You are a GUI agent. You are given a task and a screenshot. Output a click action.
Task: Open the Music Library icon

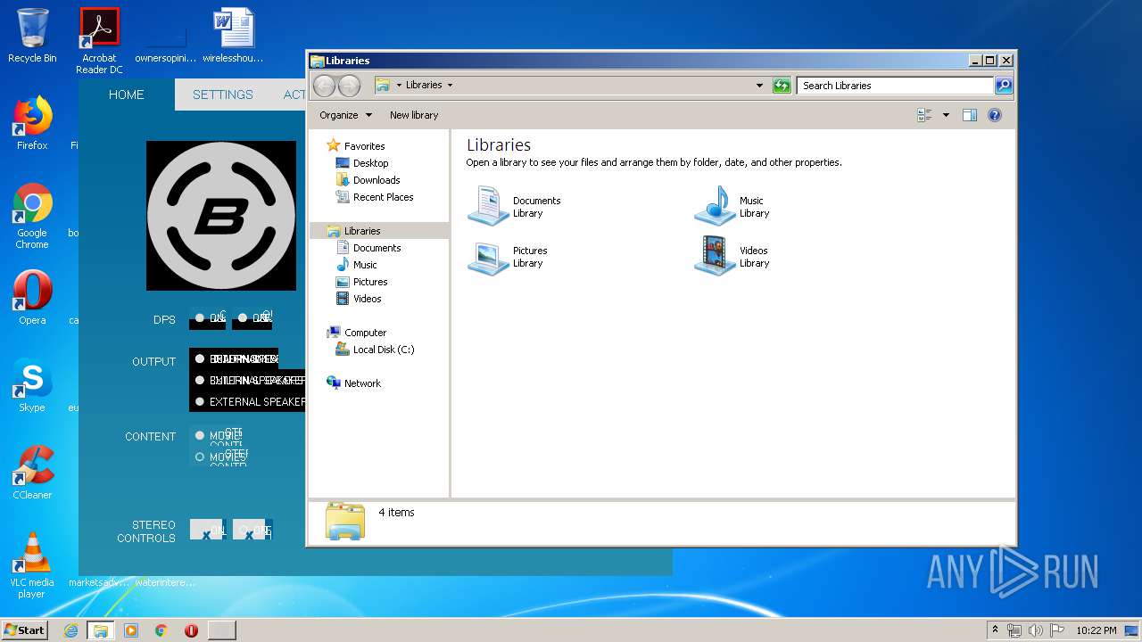[x=715, y=207]
